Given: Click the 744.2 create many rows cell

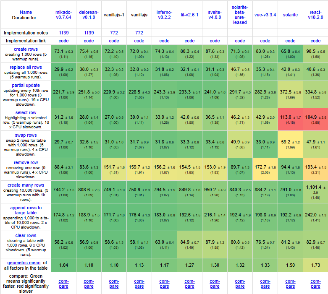Looking at the screenshot, I should [x=63, y=192].
